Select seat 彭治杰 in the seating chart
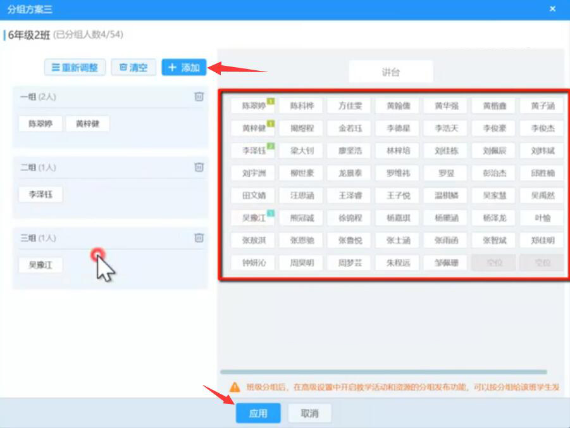The width and height of the screenshot is (570, 428). pyautogui.click(x=494, y=173)
